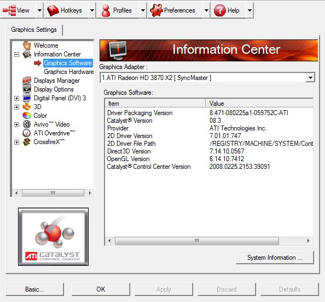
Task: Open Display Options via its monitor icon
Action: click(x=27, y=89)
